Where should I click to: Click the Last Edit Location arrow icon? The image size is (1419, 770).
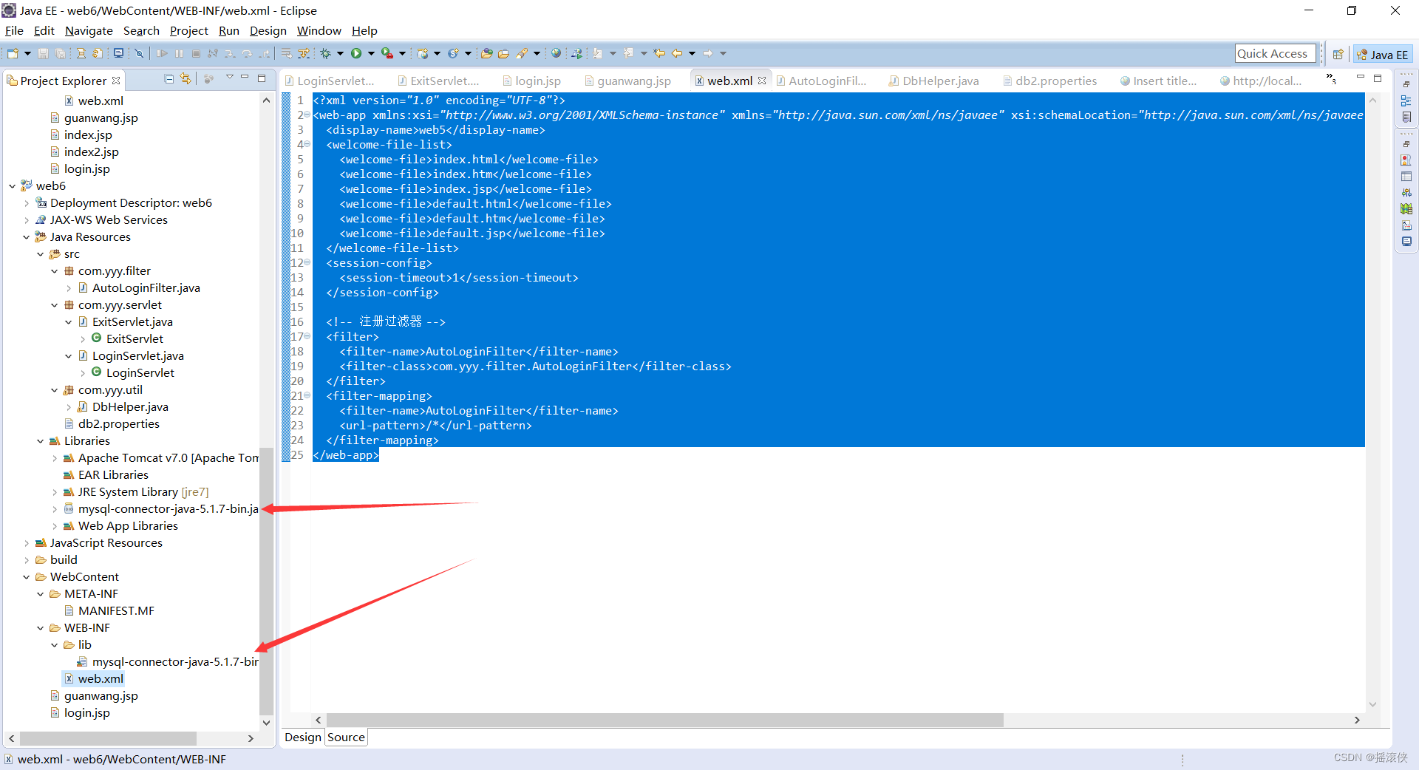click(x=659, y=53)
